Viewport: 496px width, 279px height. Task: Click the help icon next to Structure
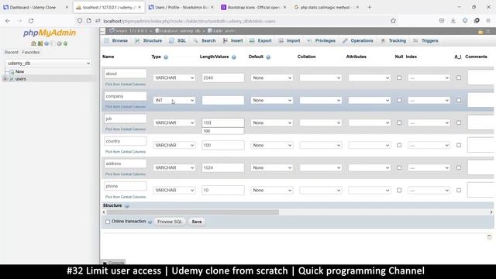127,206
